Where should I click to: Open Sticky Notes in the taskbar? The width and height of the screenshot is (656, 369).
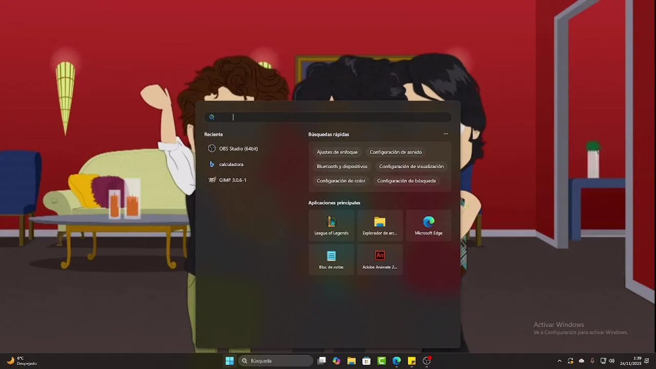tap(412, 361)
